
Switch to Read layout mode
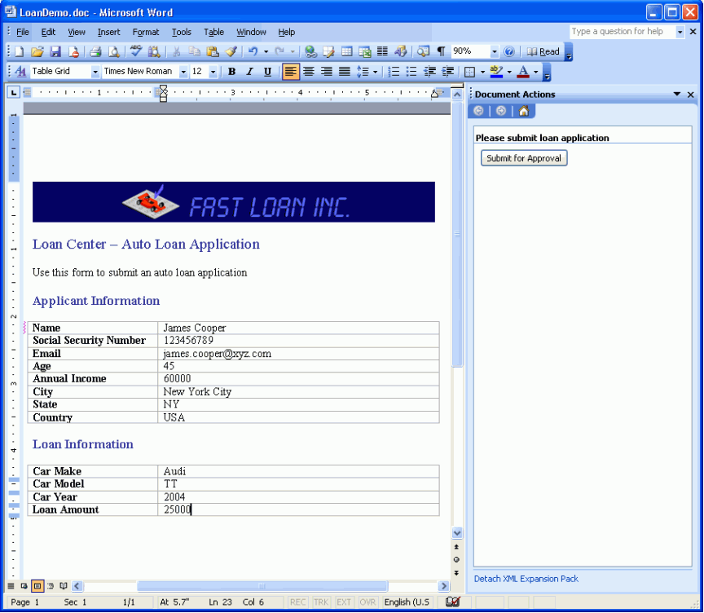pyautogui.click(x=543, y=51)
